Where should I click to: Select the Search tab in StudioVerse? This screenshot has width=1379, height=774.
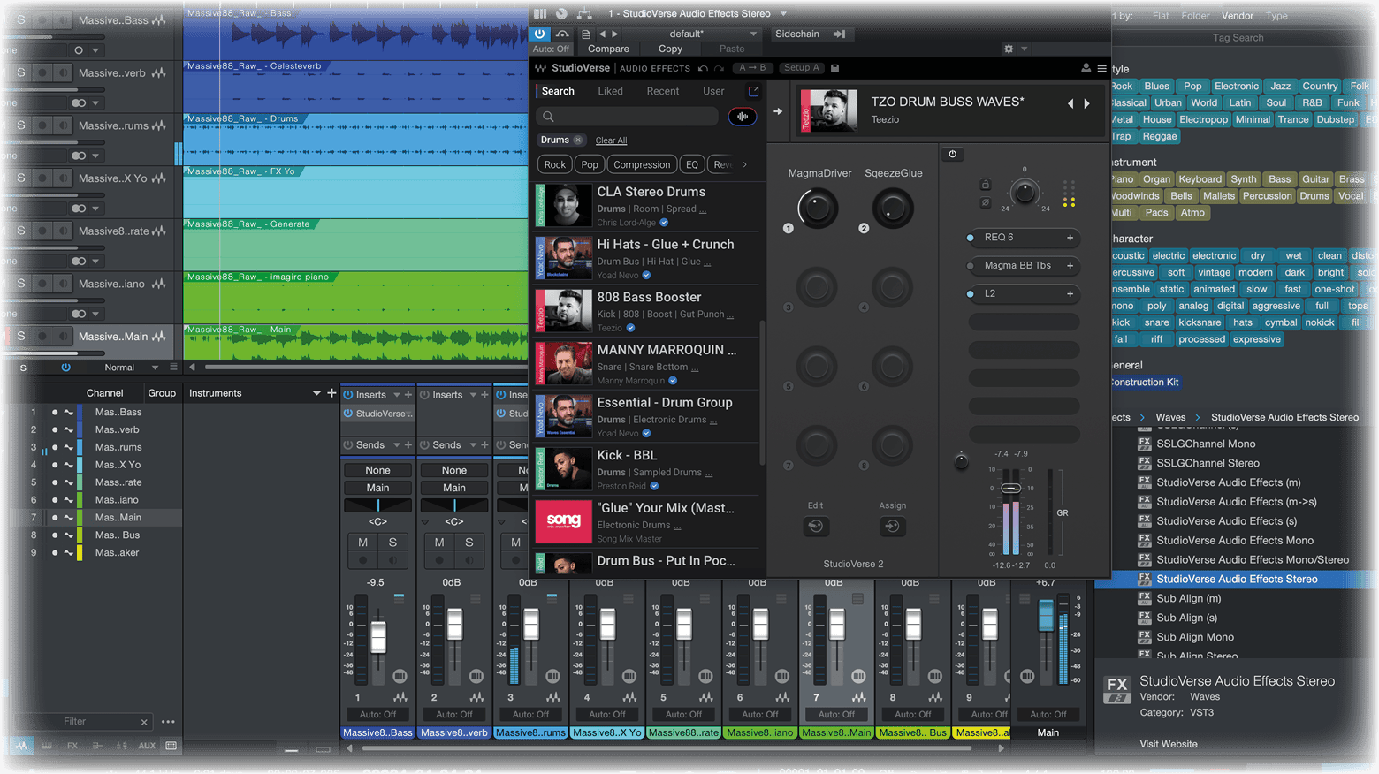[558, 91]
